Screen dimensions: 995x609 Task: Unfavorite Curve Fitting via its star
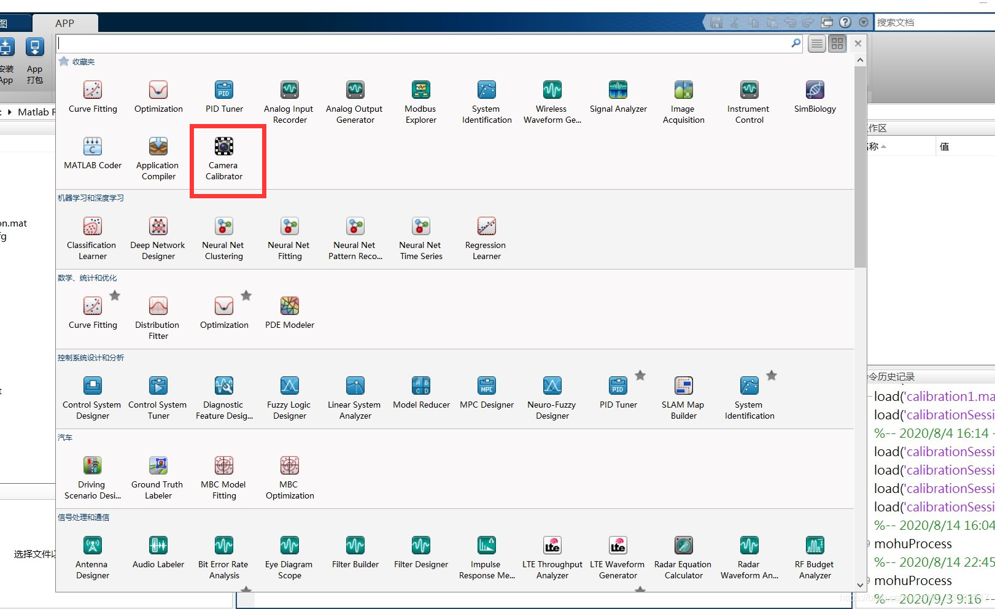tap(115, 295)
